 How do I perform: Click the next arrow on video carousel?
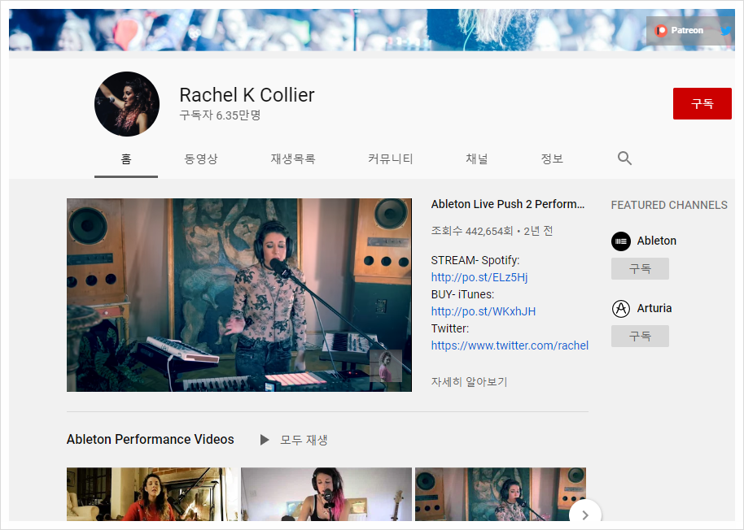[585, 514]
